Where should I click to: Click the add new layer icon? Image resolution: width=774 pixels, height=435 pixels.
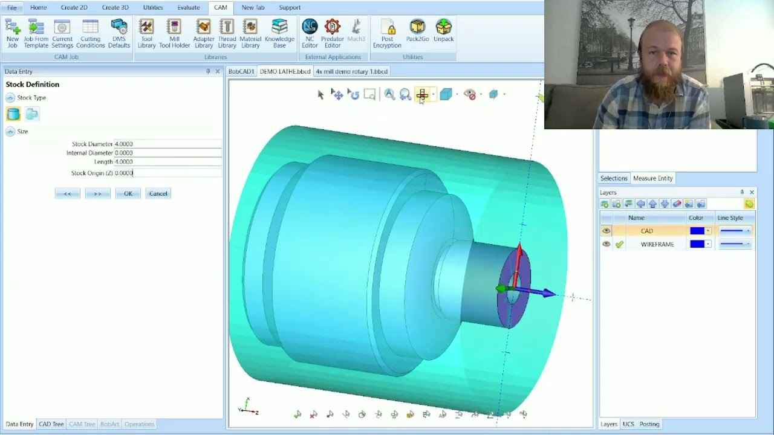pyautogui.click(x=605, y=204)
